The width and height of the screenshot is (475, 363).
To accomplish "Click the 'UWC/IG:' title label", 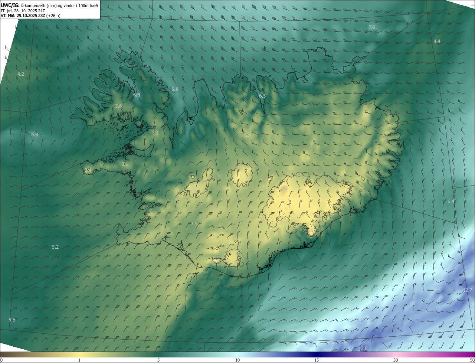I will coord(10,5).
